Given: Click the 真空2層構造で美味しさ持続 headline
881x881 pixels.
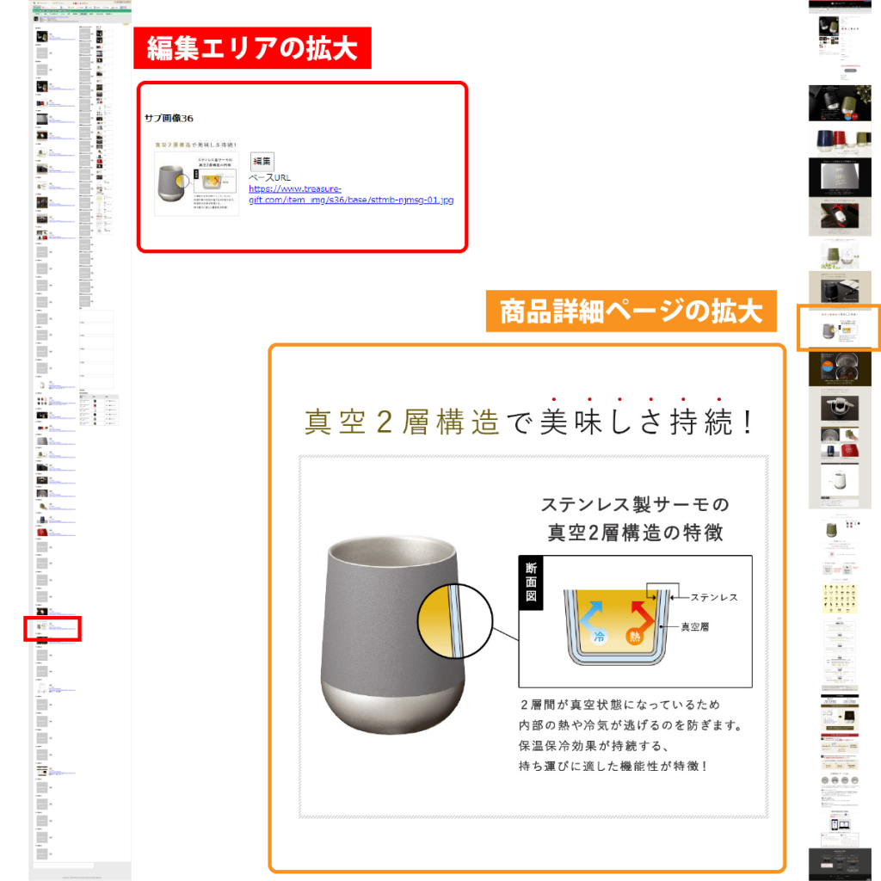Looking at the screenshot, I should point(532,422).
